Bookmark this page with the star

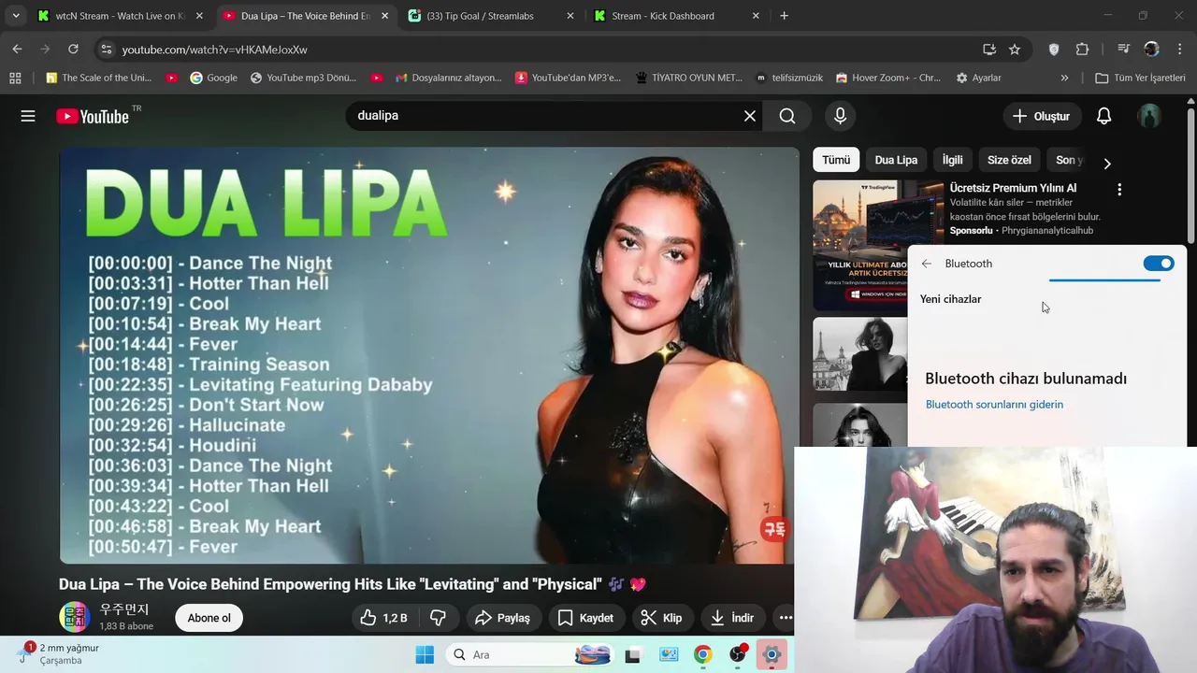click(1015, 49)
